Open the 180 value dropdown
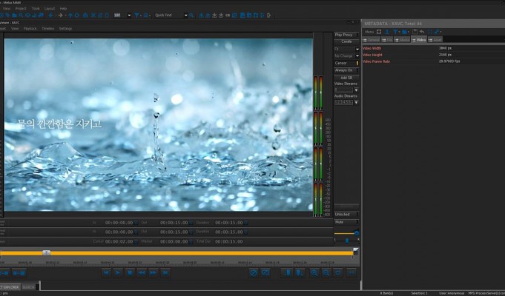This screenshot has width=505, height=296. click(x=129, y=15)
